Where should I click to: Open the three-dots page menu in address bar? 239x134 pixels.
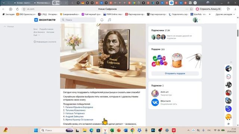187,9
